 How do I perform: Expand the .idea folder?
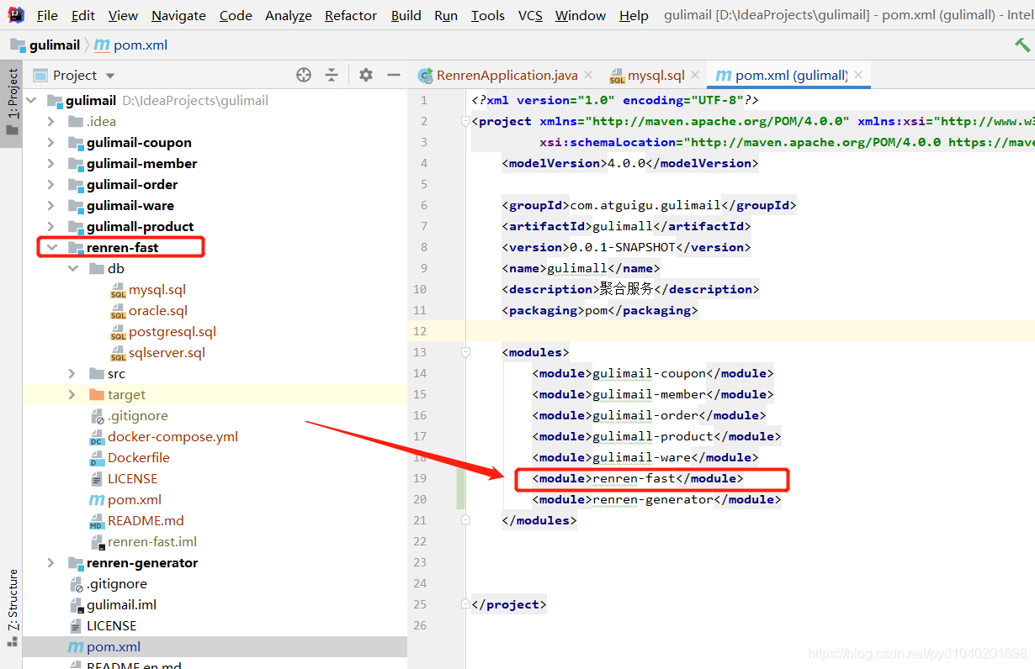(50, 122)
